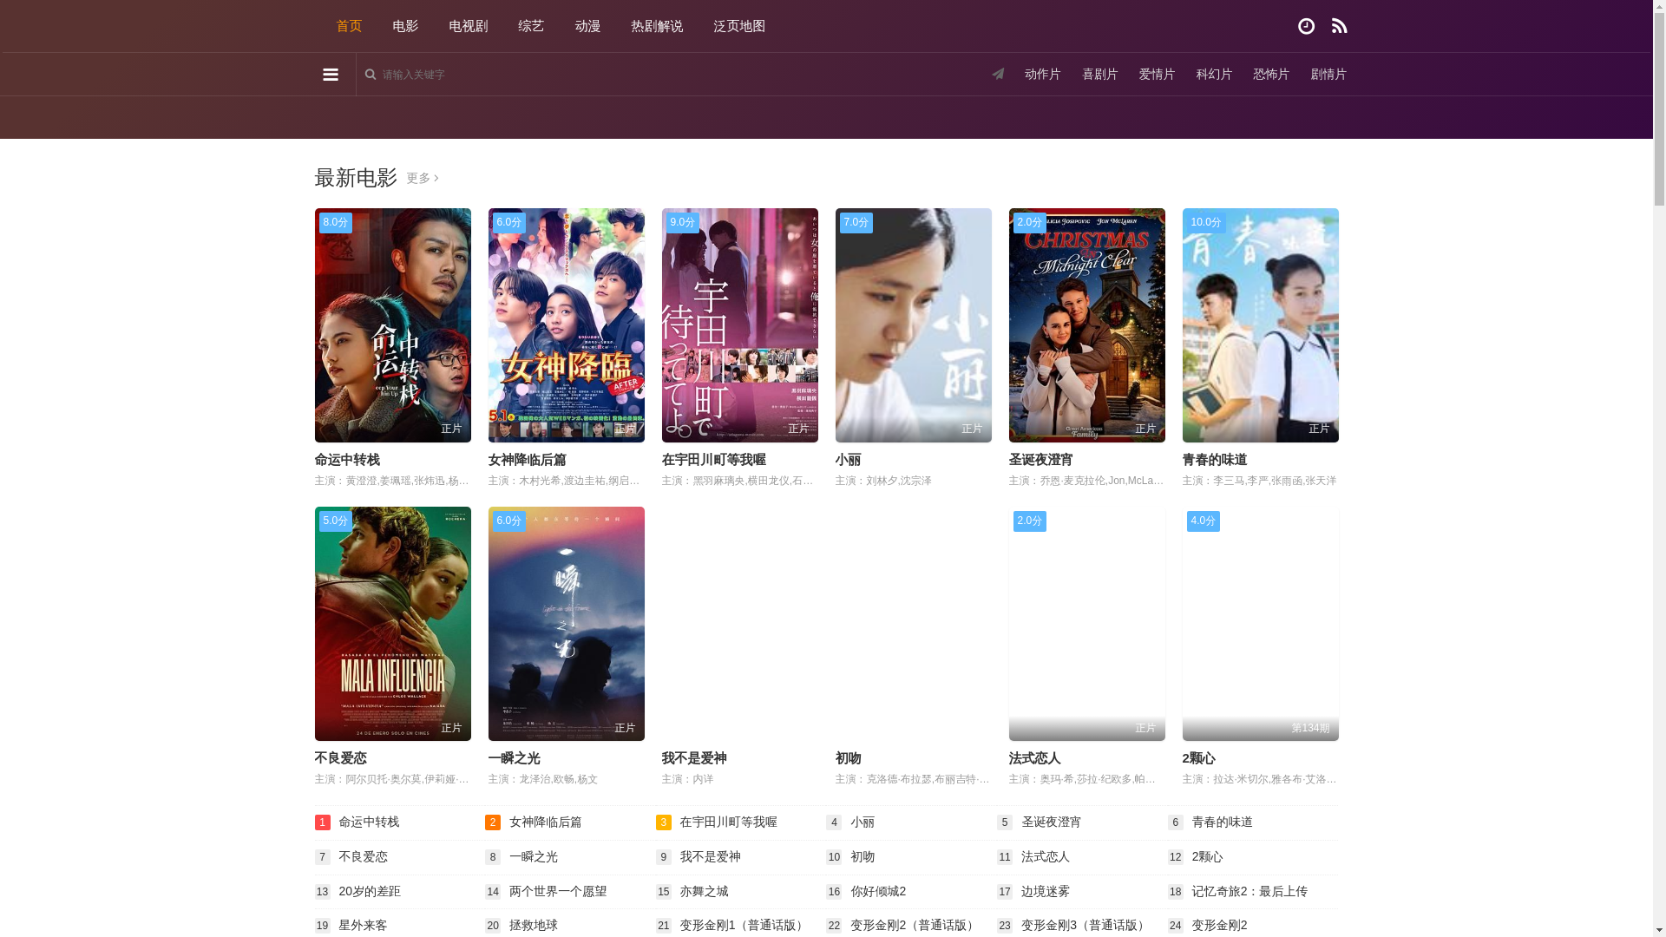1666x937 pixels.
Task: Click the 初吻 title under poster area
Action: 849,758
